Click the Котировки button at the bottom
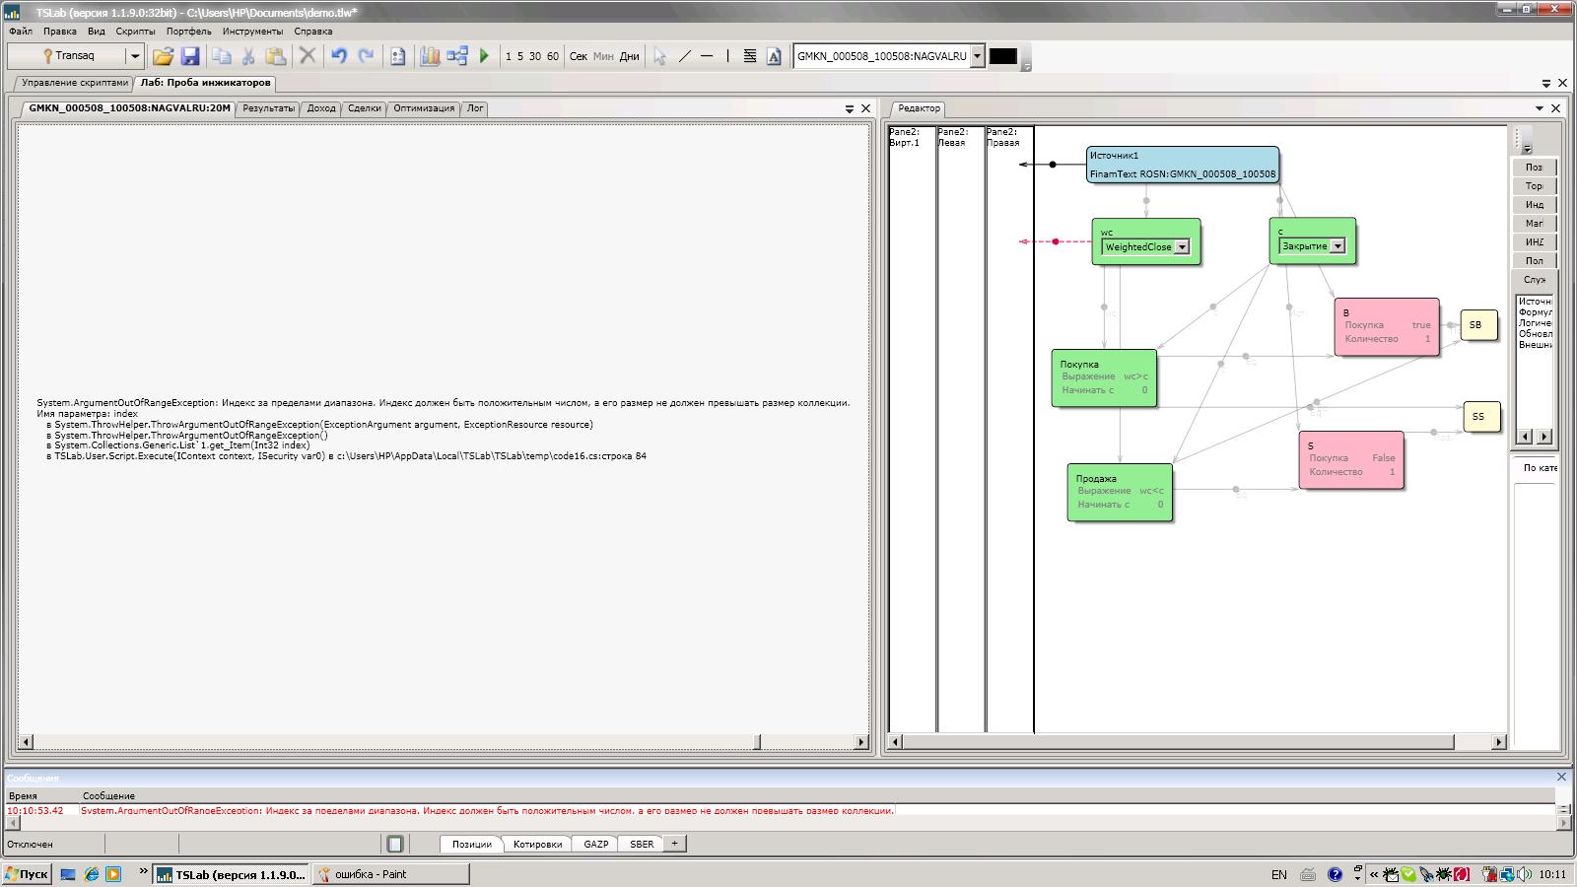Image resolution: width=1577 pixels, height=887 pixels. point(537,844)
